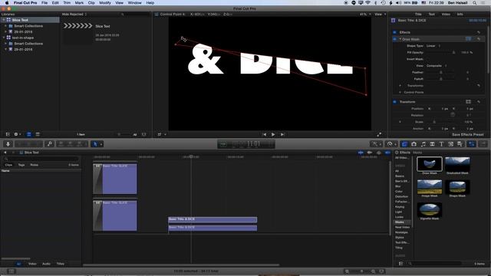Image resolution: width=491 pixels, height=276 pixels.
Task: Open the Music and Sound browser
Action: tap(423, 144)
